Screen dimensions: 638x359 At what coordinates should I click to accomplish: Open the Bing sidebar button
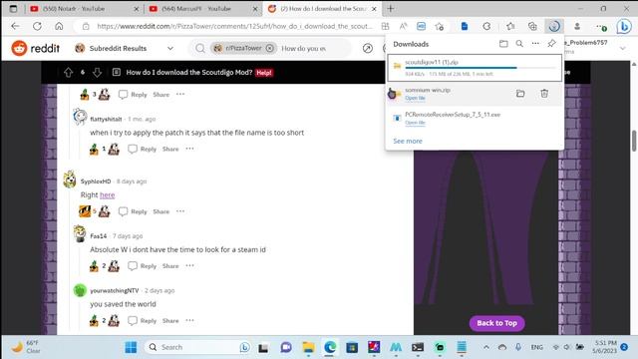coord(623,27)
